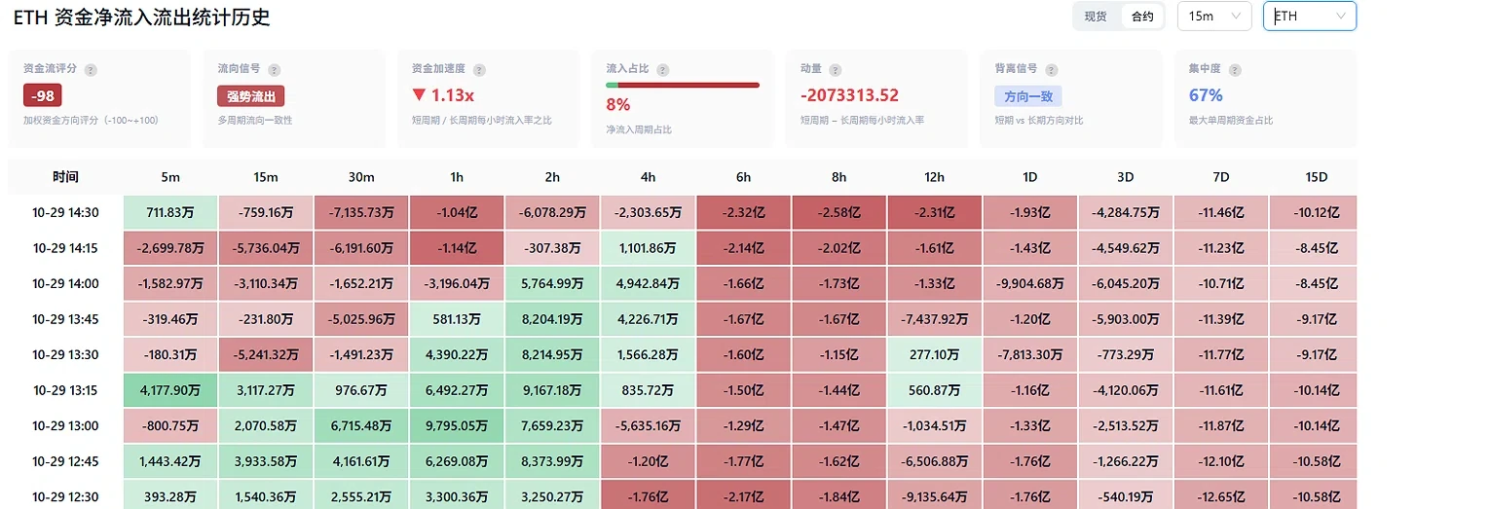
Task: Select the 10-29 13:00 time row label
Action: point(65,426)
